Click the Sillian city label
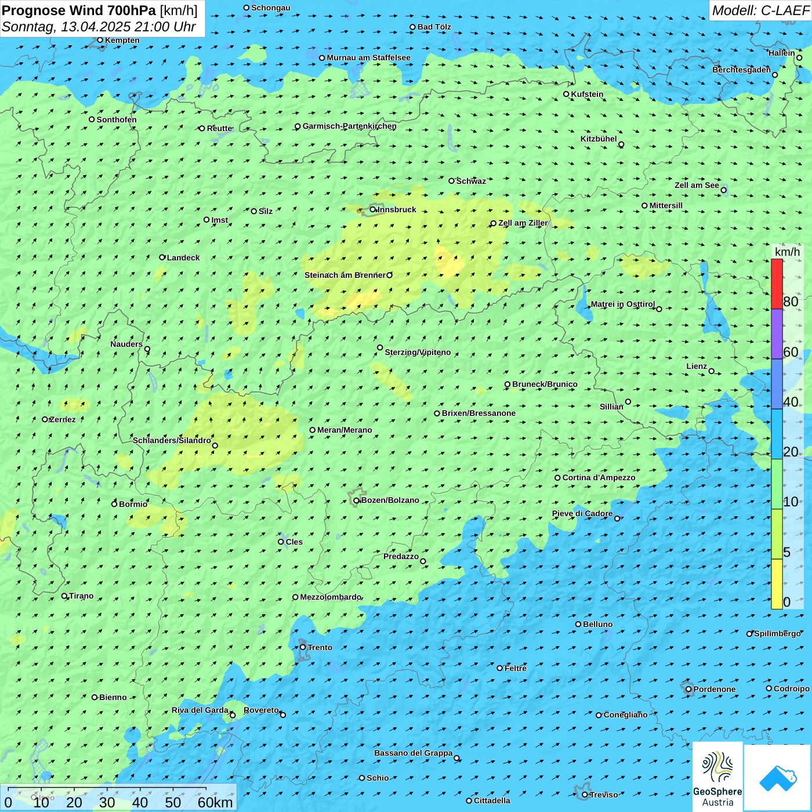The height and width of the screenshot is (812, 812). (611, 407)
